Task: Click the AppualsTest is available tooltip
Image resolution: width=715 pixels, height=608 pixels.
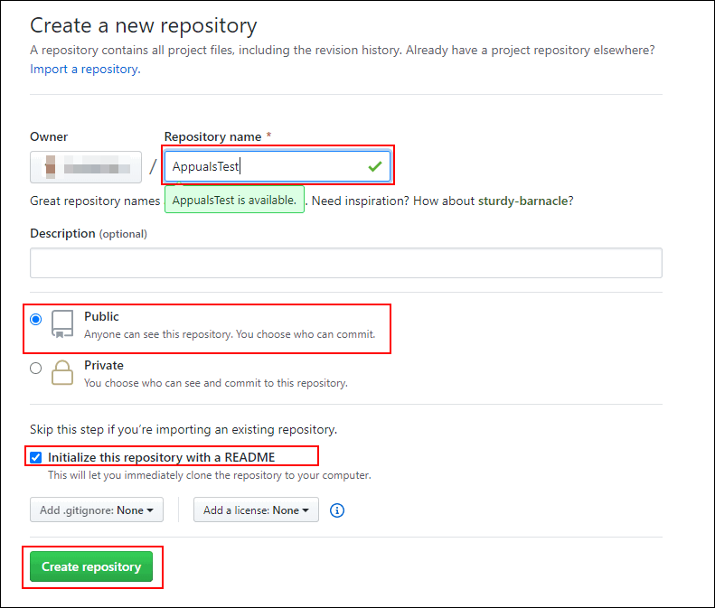Action: click(x=234, y=200)
